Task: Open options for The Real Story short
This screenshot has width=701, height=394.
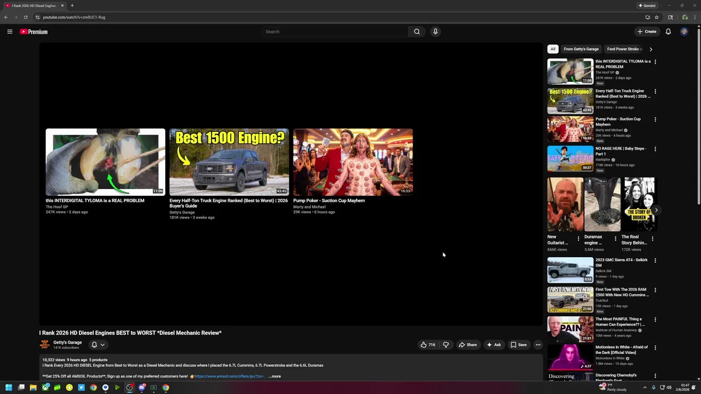Action: [x=652, y=239]
